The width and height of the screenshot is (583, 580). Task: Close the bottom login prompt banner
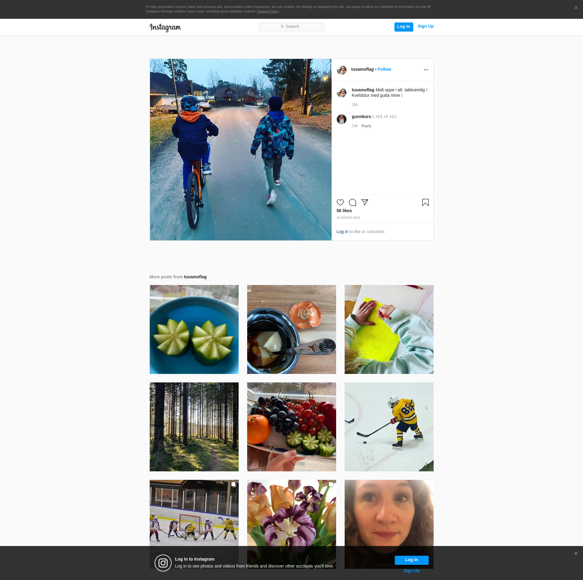[576, 554]
